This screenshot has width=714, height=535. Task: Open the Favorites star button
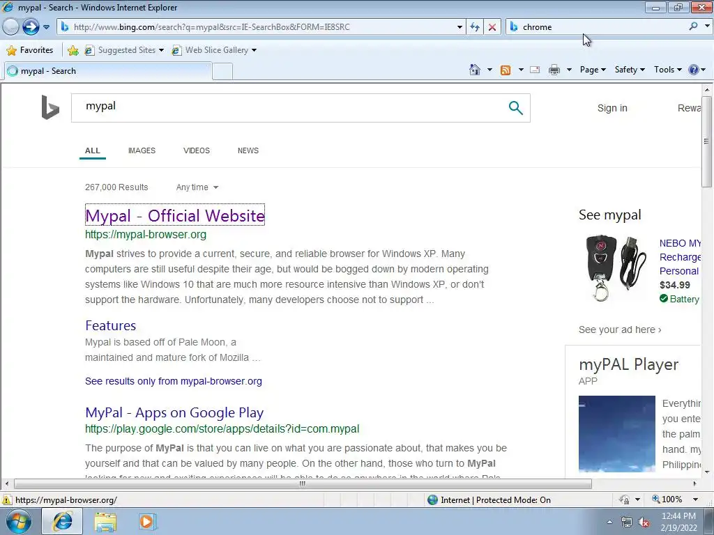tap(30, 50)
